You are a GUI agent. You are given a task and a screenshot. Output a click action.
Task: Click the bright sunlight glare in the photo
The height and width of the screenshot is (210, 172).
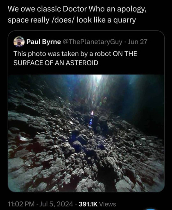(98, 79)
